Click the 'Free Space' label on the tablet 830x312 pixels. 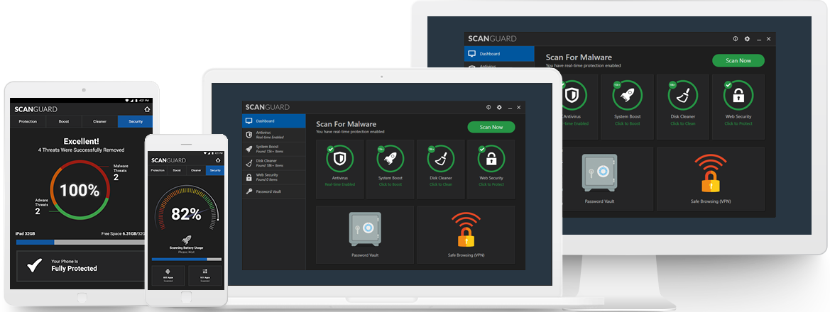click(x=111, y=234)
